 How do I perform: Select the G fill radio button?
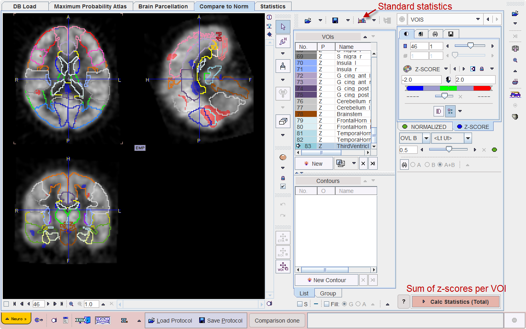(x=344, y=304)
